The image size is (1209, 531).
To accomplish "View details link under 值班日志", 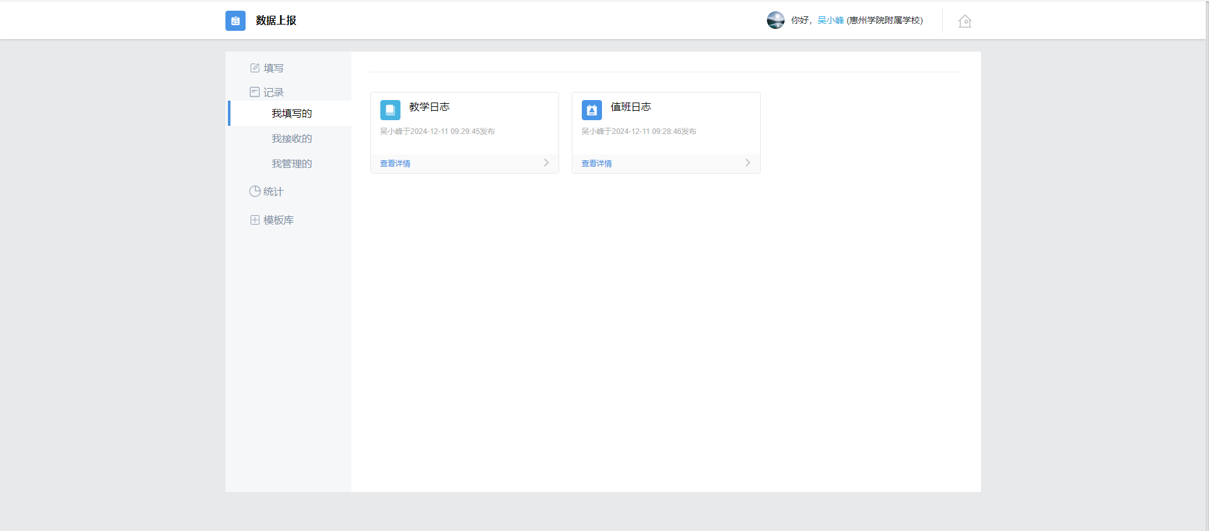I will pyautogui.click(x=596, y=164).
